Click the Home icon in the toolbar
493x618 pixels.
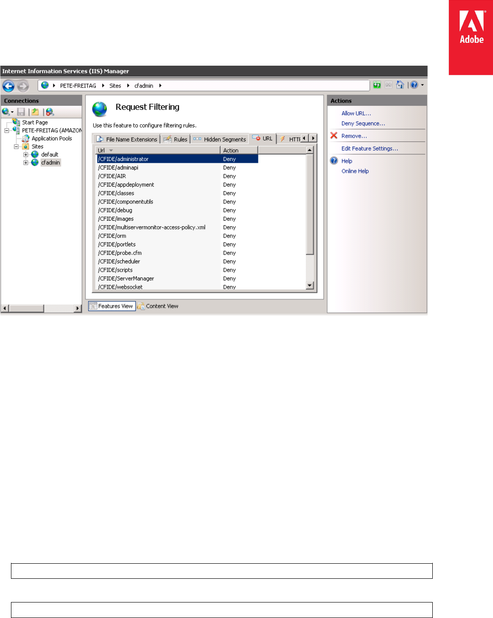400,85
